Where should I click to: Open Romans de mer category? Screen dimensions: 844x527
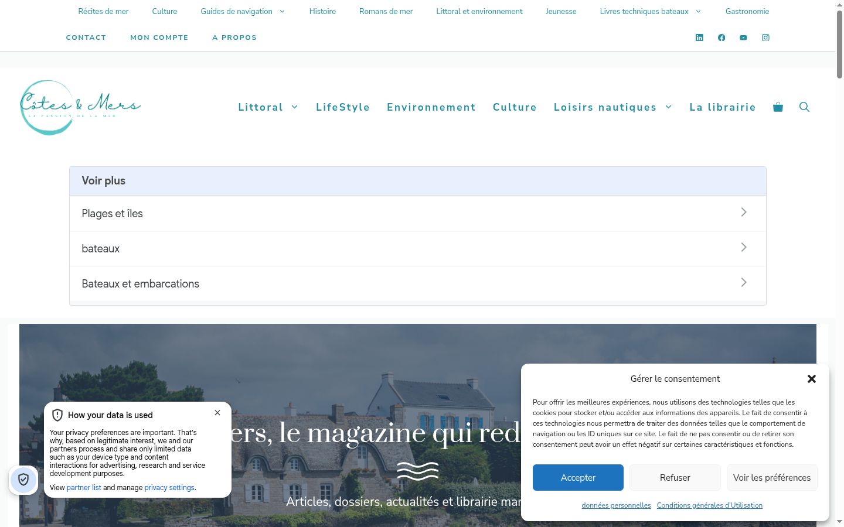point(386,11)
